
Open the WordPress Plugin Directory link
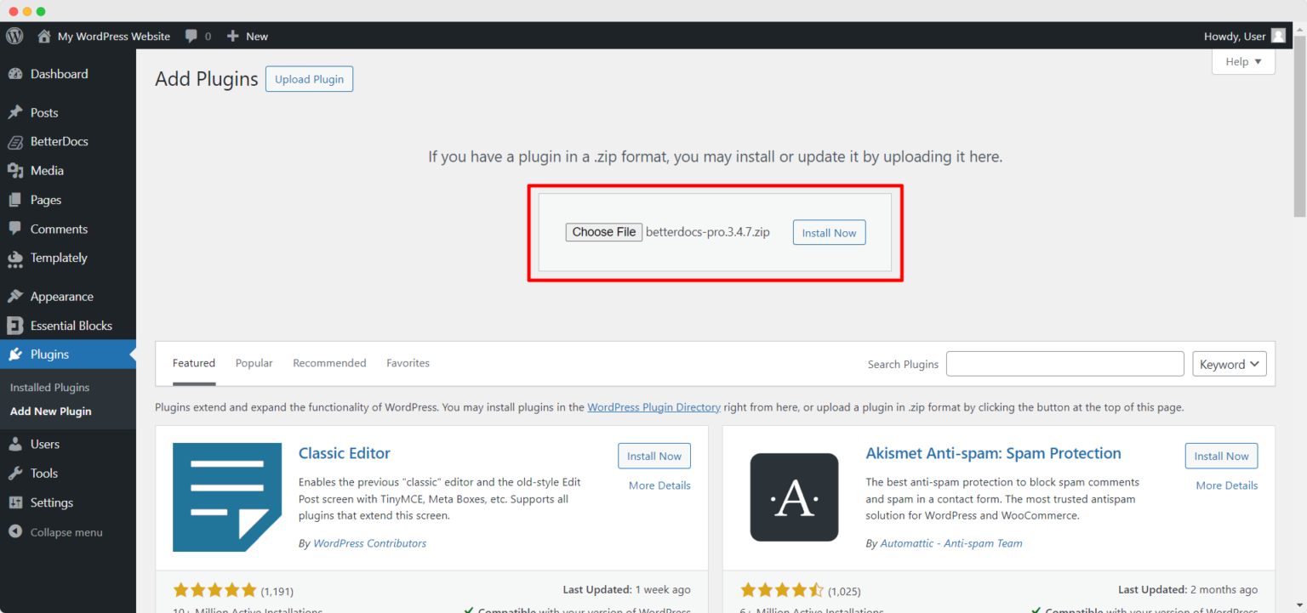(653, 406)
